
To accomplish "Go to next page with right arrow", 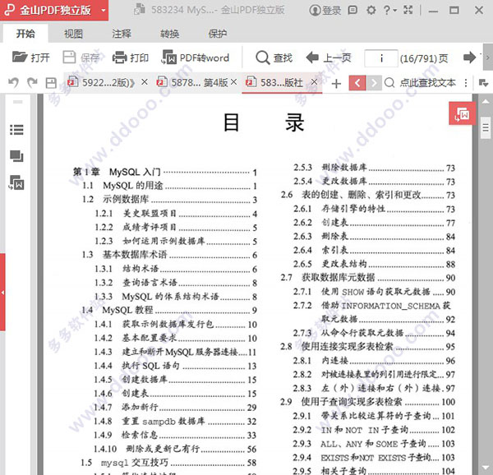I will point(470,58).
